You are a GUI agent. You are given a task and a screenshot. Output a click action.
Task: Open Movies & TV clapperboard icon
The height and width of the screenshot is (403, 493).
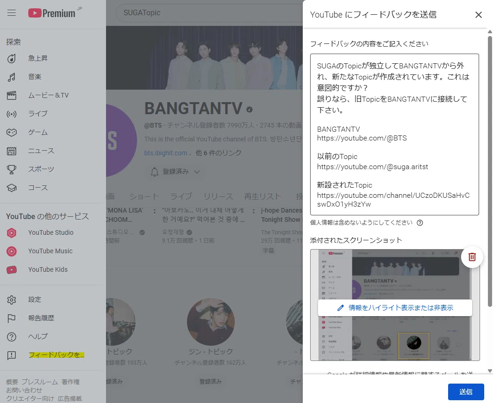[x=12, y=95]
